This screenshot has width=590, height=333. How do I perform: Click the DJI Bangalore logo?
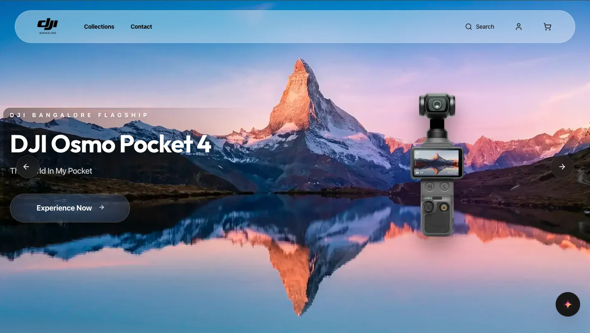click(x=48, y=27)
